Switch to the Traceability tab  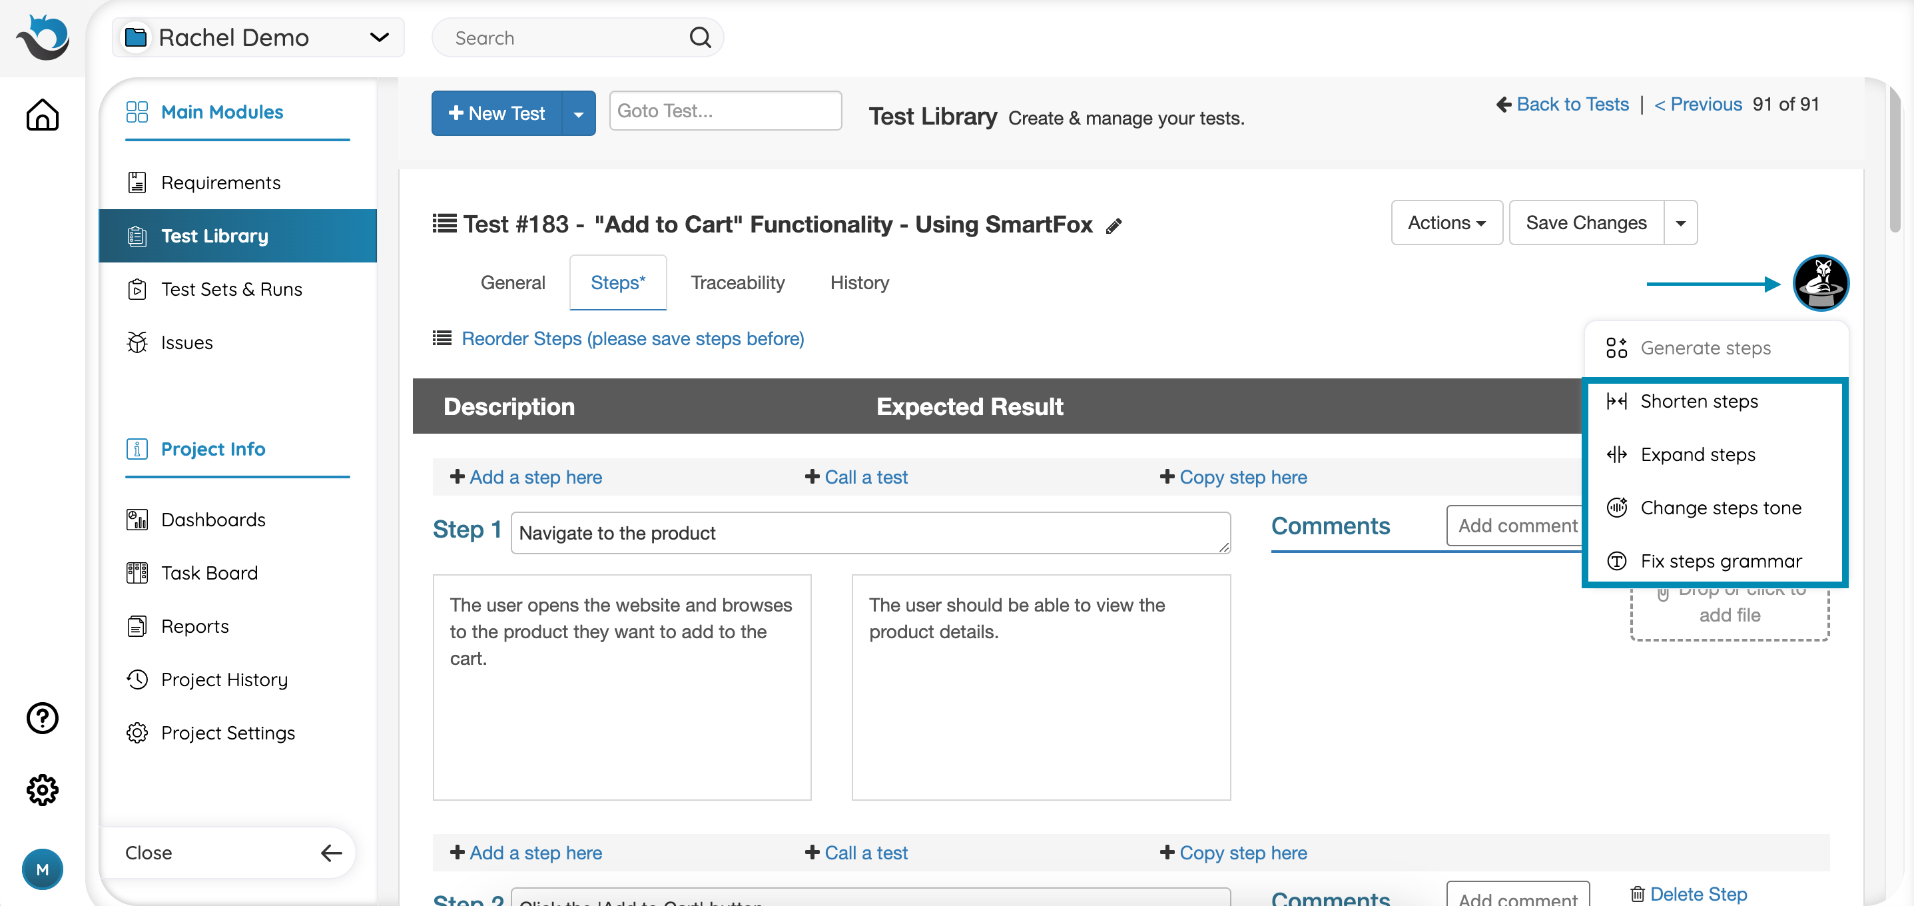click(737, 282)
